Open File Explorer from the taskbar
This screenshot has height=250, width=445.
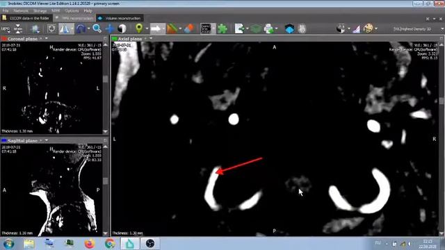tap(29, 244)
